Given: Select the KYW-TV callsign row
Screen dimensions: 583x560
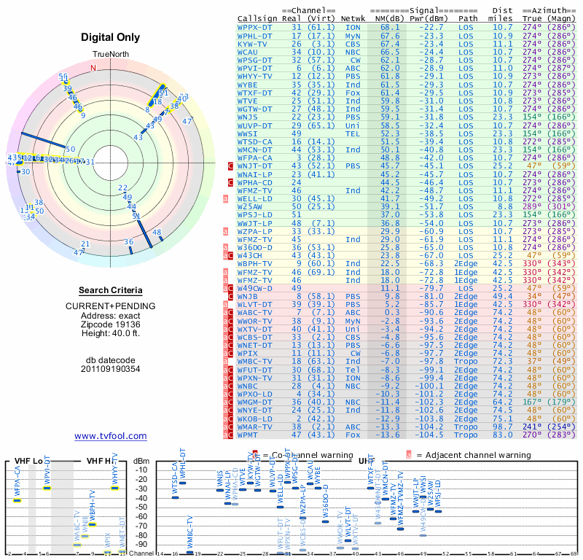Looking at the screenshot, I should click(254, 44).
